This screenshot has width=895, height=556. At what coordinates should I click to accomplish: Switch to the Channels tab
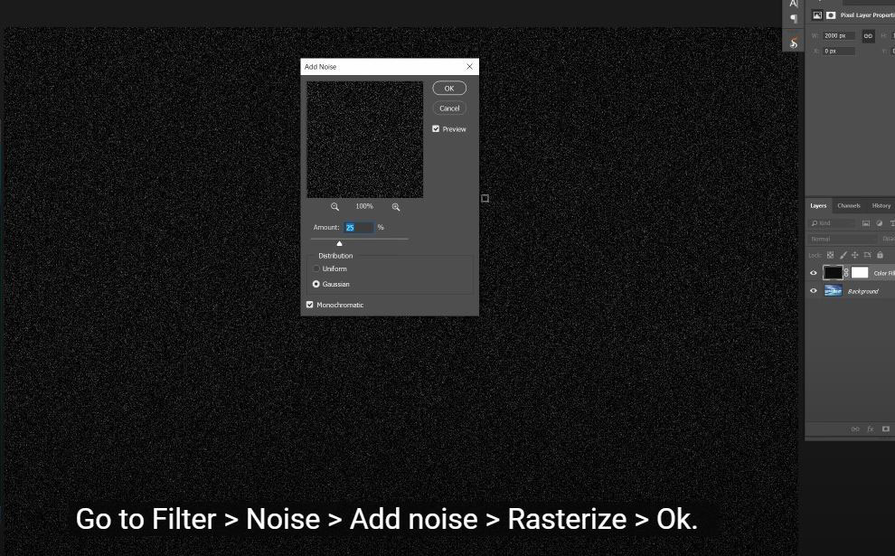[849, 205]
